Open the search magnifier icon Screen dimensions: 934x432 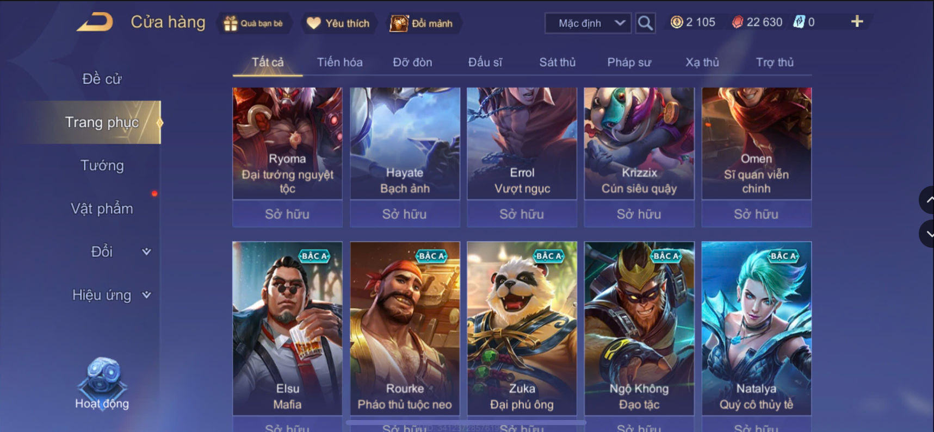point(645,23)
